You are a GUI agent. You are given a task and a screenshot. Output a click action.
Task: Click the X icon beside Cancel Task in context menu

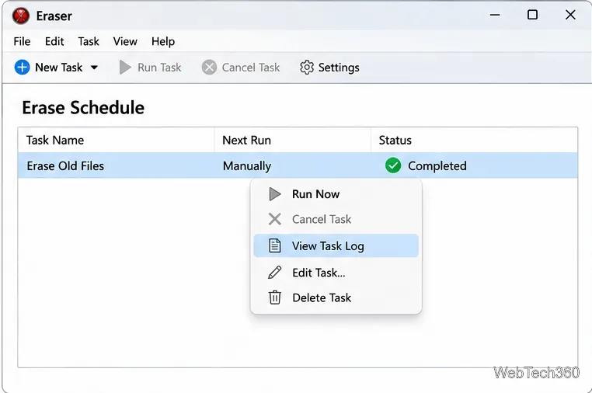pos(275,219)
